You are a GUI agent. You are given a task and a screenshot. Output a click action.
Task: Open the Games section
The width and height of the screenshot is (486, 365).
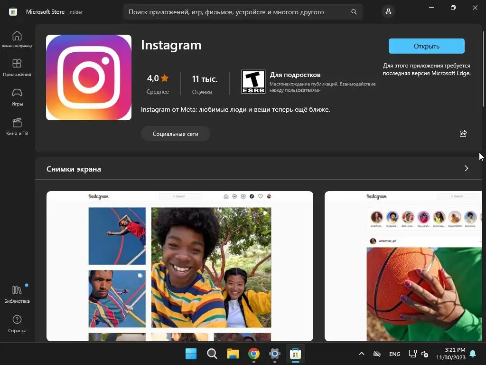[x=17, y=97]
